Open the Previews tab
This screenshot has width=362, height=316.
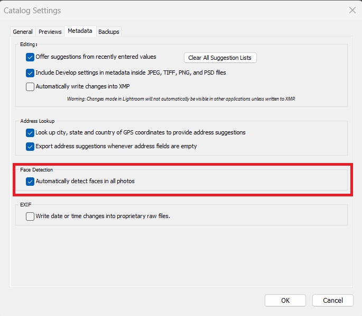tap(50, 32)
